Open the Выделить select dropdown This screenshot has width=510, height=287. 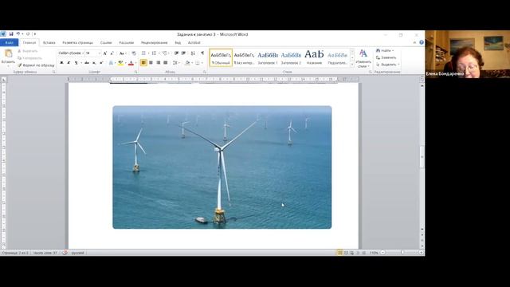click(388, 65)
